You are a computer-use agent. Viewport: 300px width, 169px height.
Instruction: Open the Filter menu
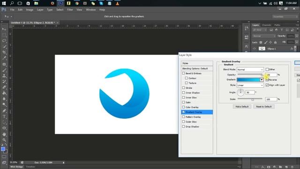click(70, 9)
